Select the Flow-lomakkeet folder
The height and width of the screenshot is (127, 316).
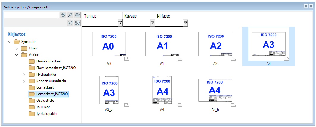tap(49, 61)
